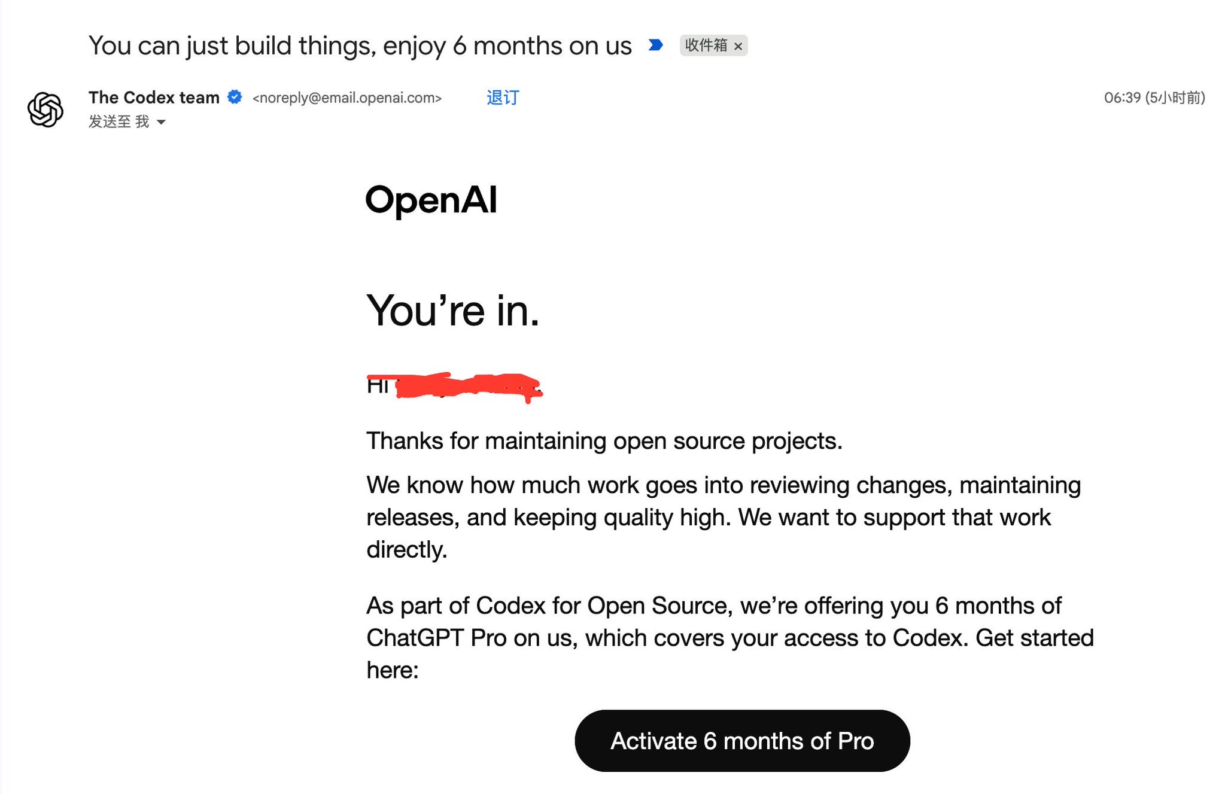
Task: Open the 收件箱 inbox label
Action: [706, 45]
